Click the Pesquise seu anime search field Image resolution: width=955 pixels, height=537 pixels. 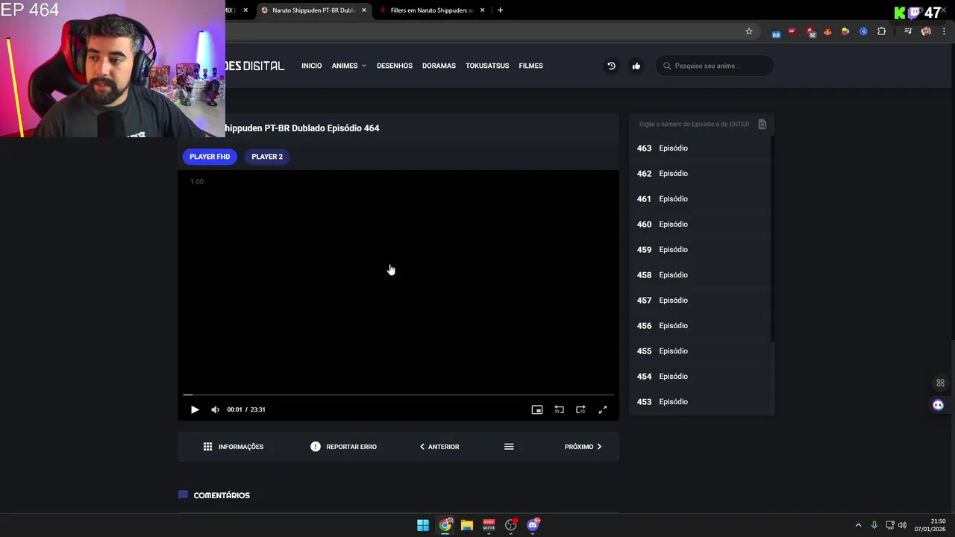pyautogui.click(x=715, y=66)
